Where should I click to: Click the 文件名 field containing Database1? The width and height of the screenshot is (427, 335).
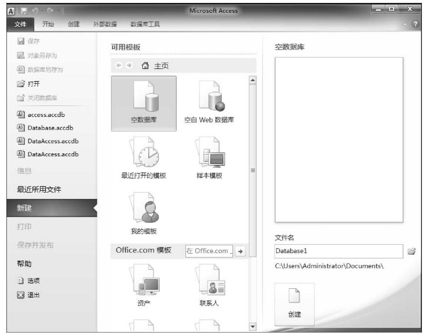[339, 251]
